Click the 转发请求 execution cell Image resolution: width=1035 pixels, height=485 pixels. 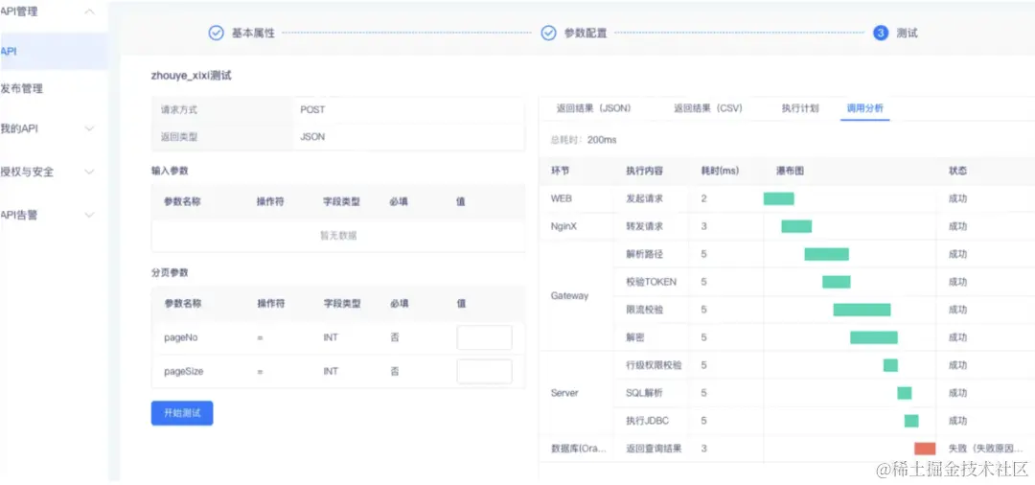[644, 226]
